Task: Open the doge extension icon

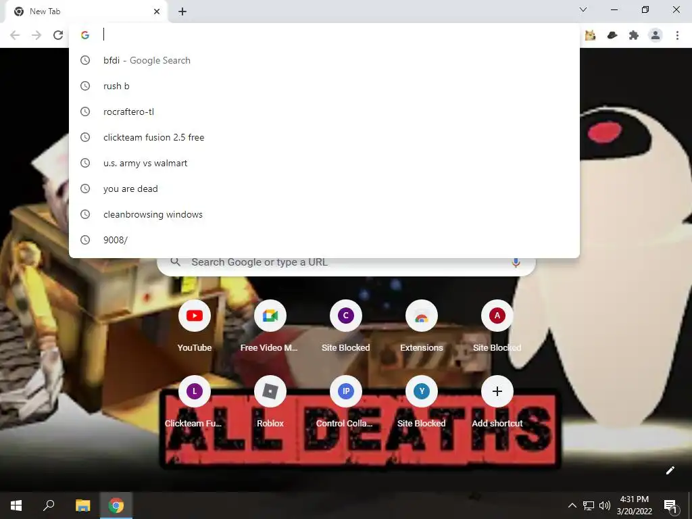Action: (590, 35)
